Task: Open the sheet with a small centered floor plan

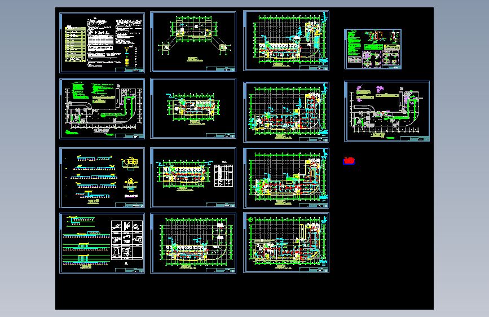Action: click(x=193, y=108)
